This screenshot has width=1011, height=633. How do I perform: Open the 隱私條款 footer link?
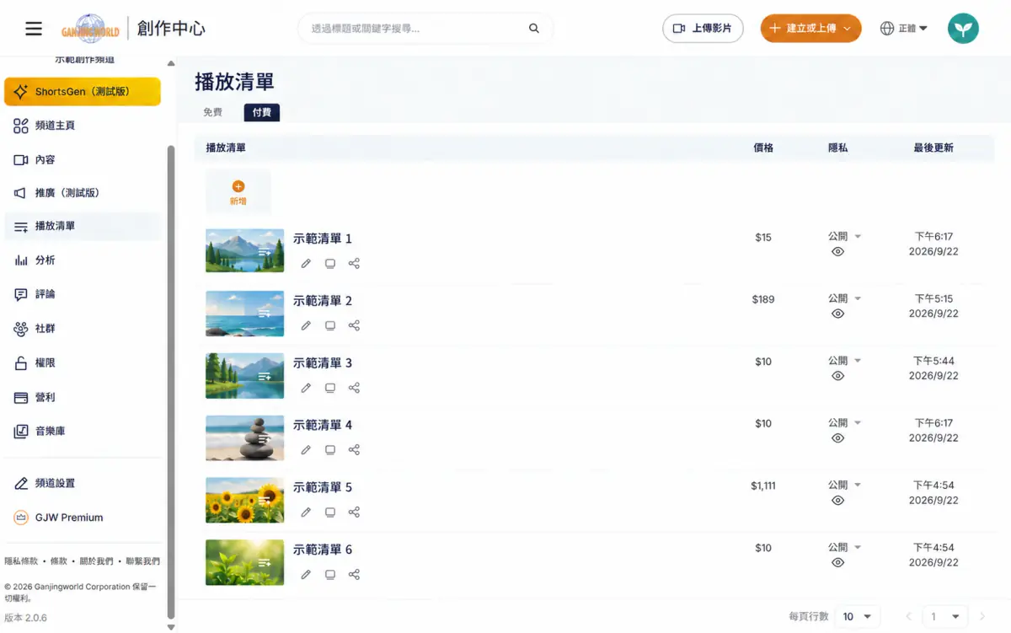pos(21,561)
